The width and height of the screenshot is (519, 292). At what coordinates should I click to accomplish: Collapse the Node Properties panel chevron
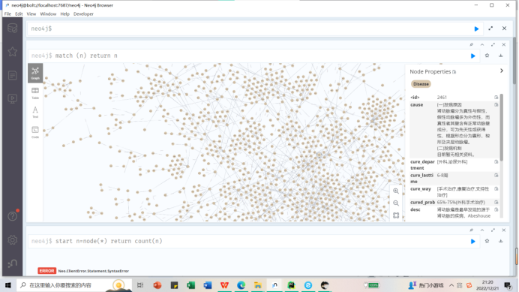(502, 71)
